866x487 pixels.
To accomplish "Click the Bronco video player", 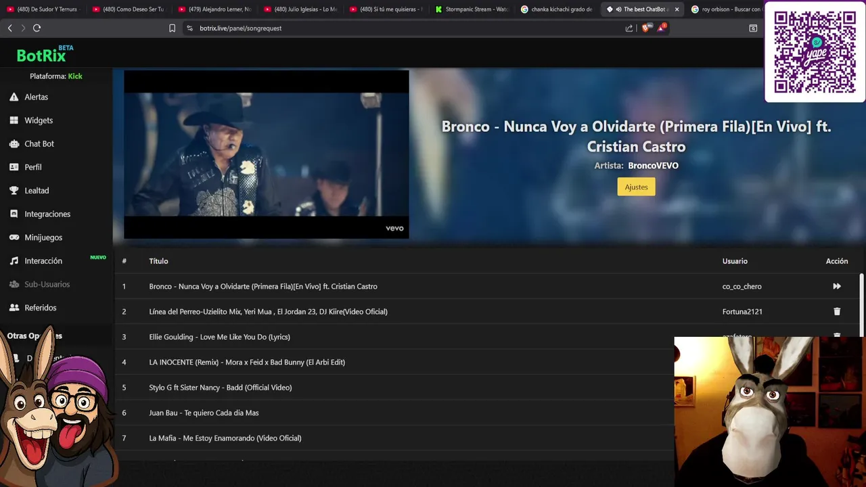I will [x=267, y=154].
